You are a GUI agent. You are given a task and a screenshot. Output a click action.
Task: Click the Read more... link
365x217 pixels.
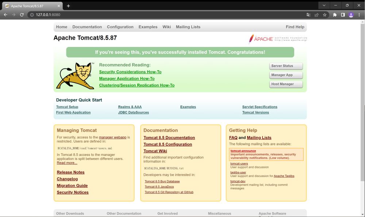[x=67, y=163]
